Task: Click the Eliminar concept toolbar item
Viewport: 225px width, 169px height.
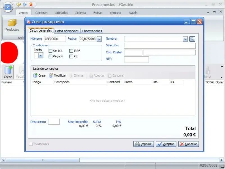Action: [76, 75]
